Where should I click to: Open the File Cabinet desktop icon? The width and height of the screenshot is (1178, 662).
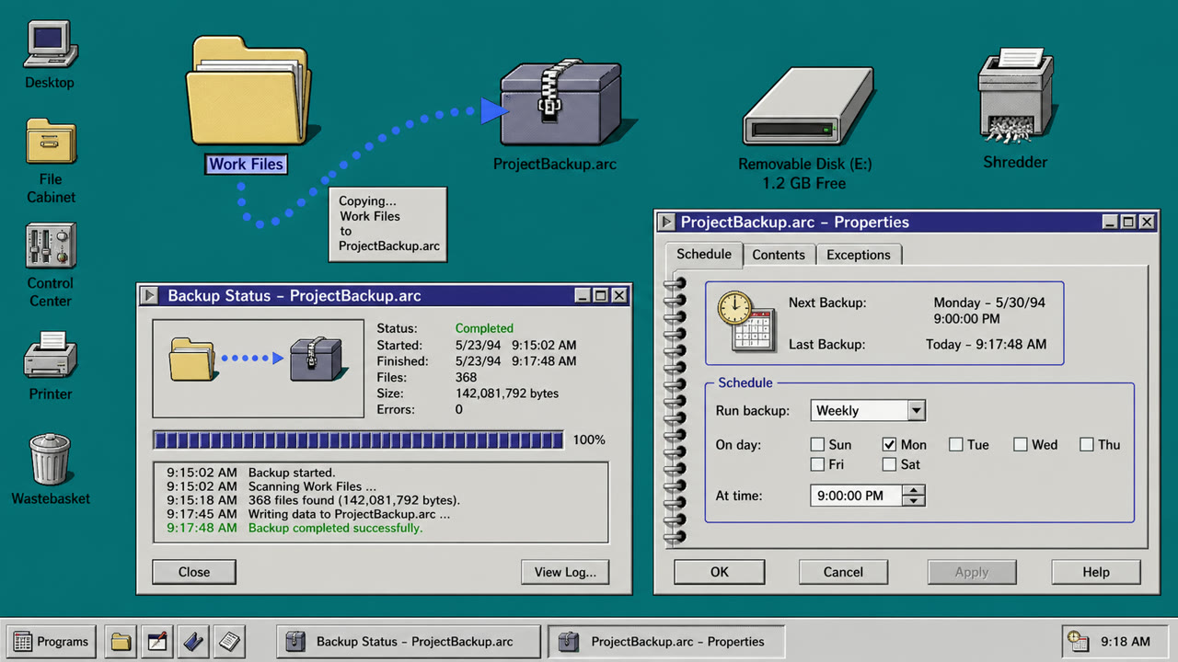(x=51, y=142)
